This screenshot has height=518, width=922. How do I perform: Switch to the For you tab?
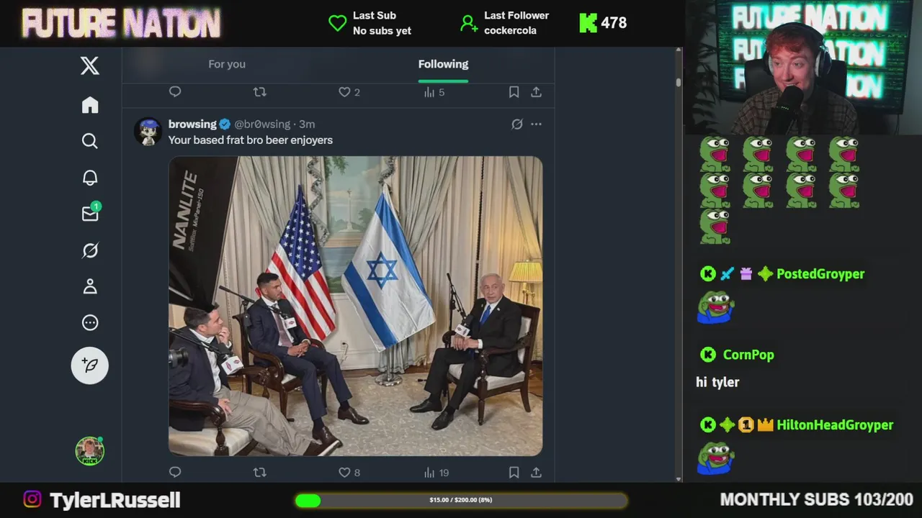pos(227,64)
